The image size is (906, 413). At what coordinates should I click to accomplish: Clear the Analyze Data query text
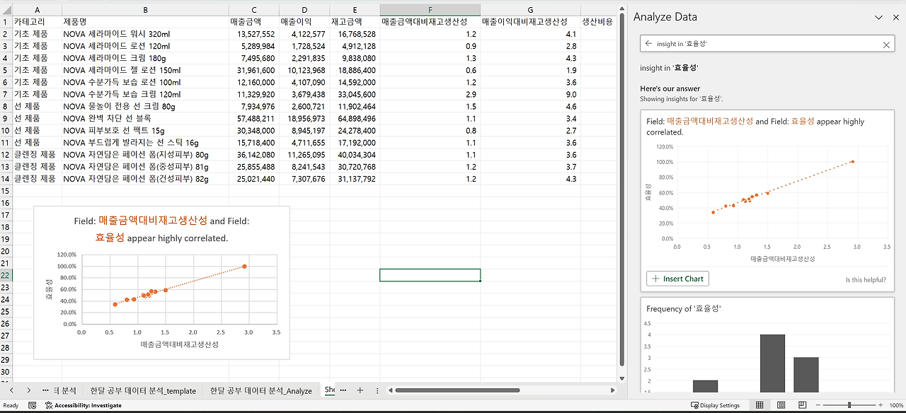pos(886,44)
